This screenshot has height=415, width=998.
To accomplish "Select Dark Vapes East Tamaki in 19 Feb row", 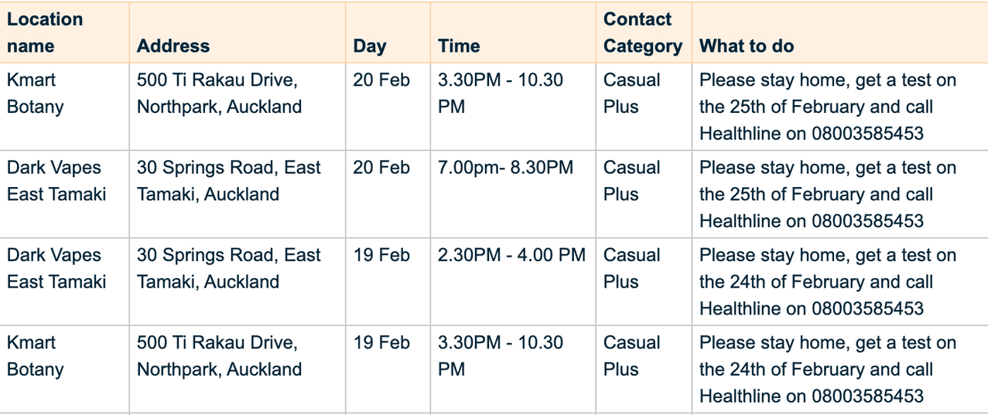I will [x=56, y=268].
